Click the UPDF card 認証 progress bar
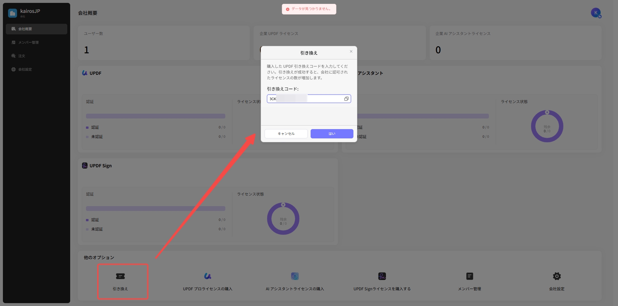Image resolution: width=618 pixels, height=306 pixels. click(x=155, y=116)
